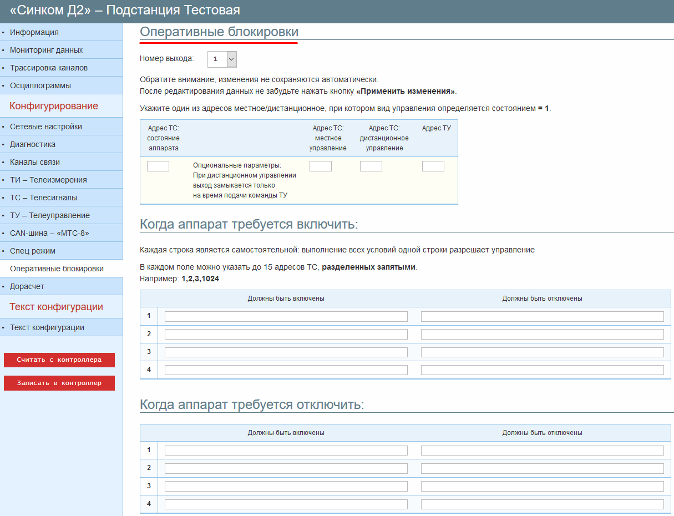The height and width of the screenshot is (516, 674).
Task: Open the Номер выхода dropdown
Action: tap(222, 59)
